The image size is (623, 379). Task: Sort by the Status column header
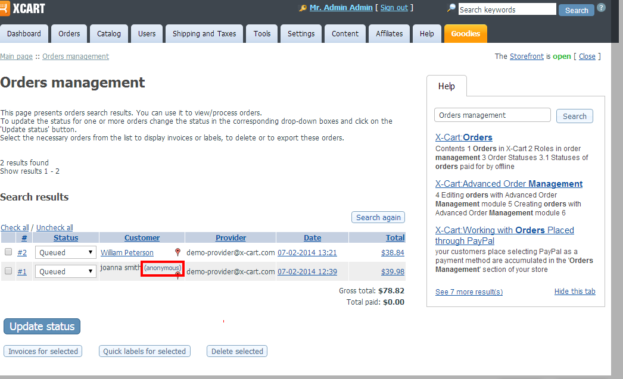(66, 238)
